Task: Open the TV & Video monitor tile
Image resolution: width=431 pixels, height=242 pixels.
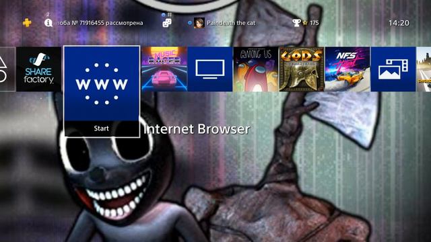Action: point(210,69)
